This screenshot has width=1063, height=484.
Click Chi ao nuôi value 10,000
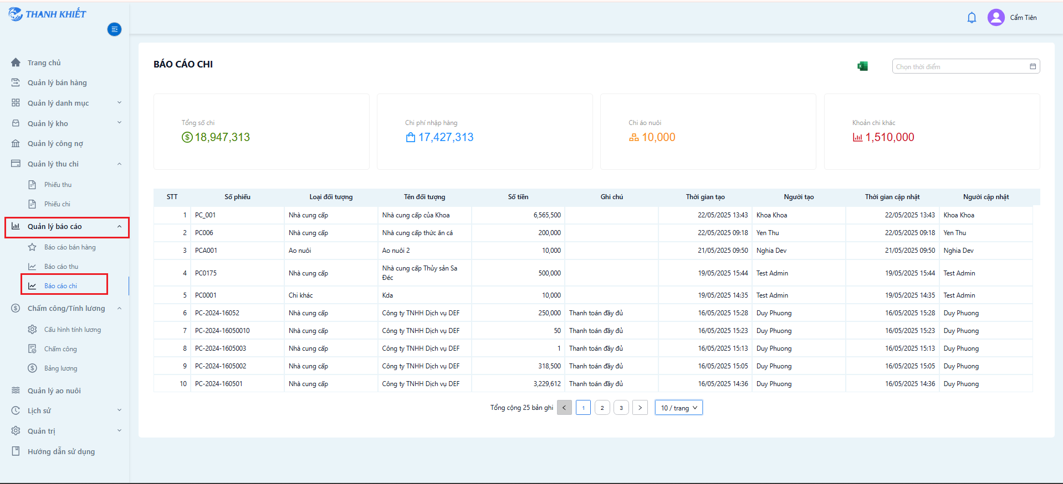658,137
